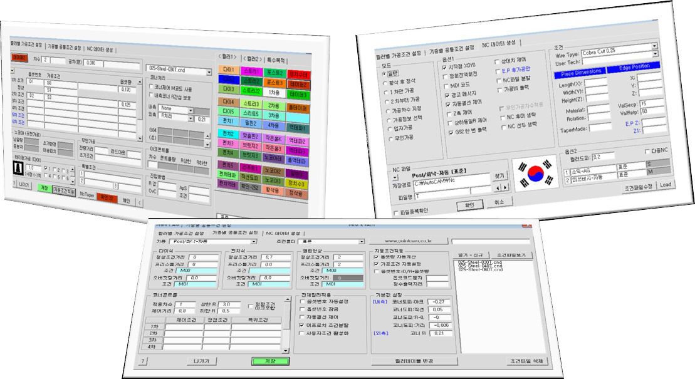The width and height of the screenshot is (695, 379).
Task: Pick the gray 확인-252 color button
Action: tap(249, 187)
